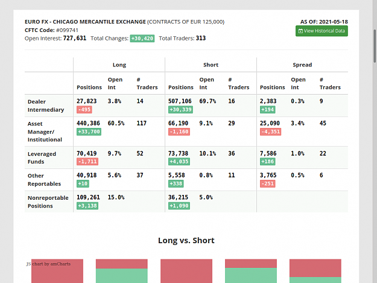
Task: Click the Long vs. Short chart title
Action: [x=186, y=240]
